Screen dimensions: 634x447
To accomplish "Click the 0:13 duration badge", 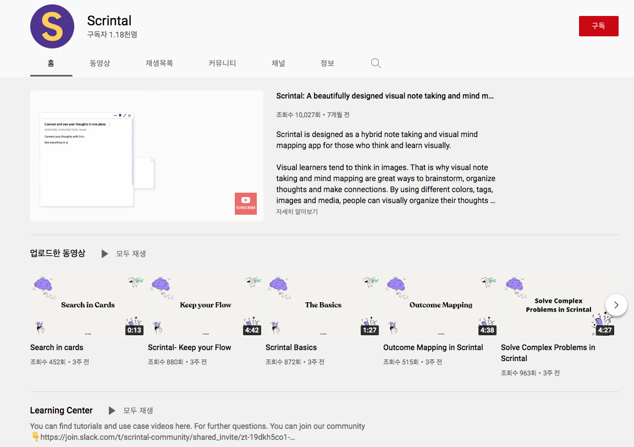I will 134,330.
